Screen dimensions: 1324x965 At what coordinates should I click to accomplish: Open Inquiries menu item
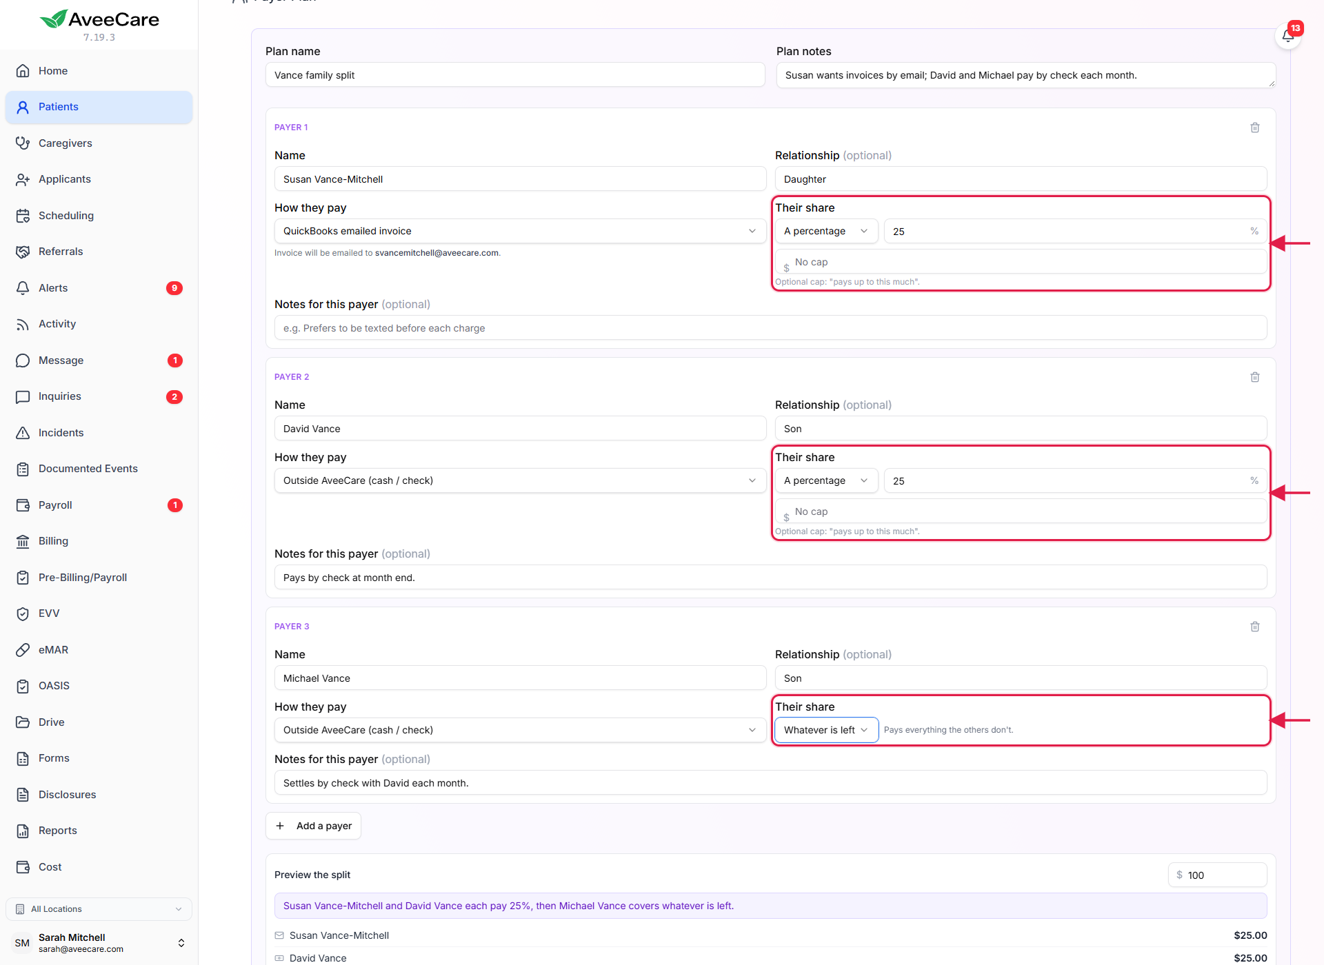[99, 396]
